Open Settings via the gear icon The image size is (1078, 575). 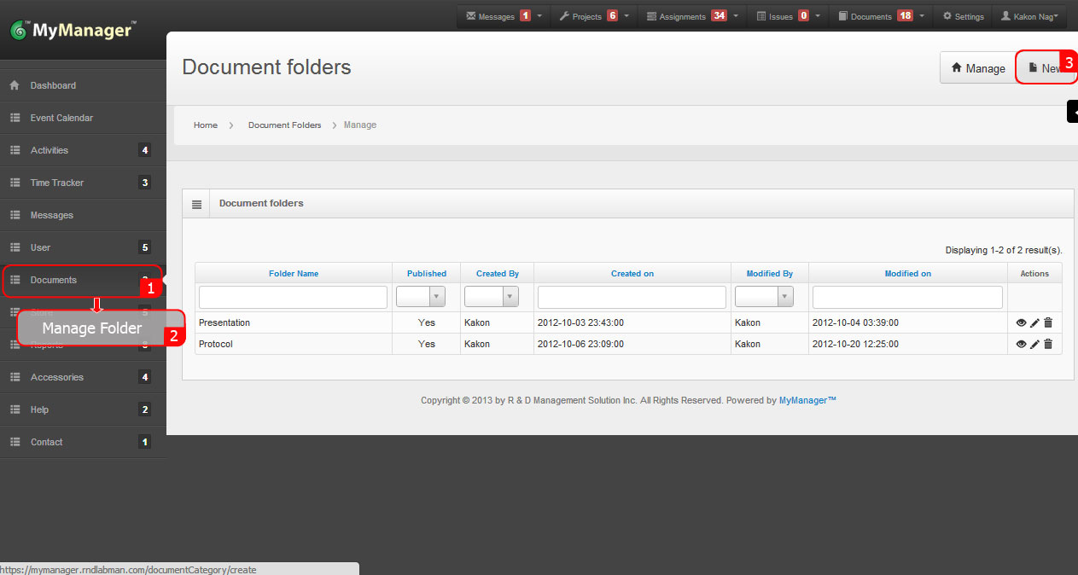pyautogui.click(x=962, y=15)
